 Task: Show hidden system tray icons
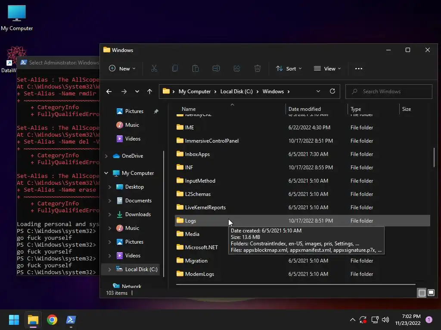tap(352, 320)
